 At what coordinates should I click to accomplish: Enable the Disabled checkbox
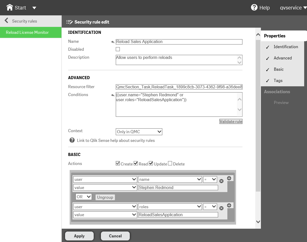pos(118,49)
